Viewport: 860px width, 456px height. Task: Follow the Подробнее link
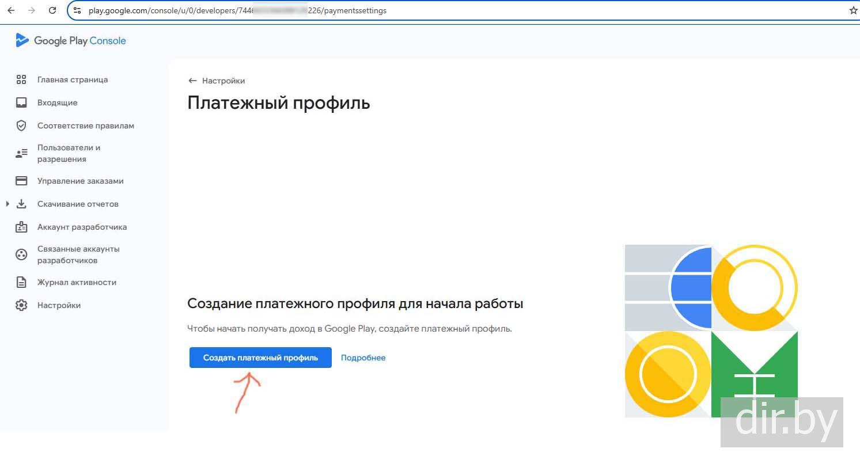(x=363, y=358)
